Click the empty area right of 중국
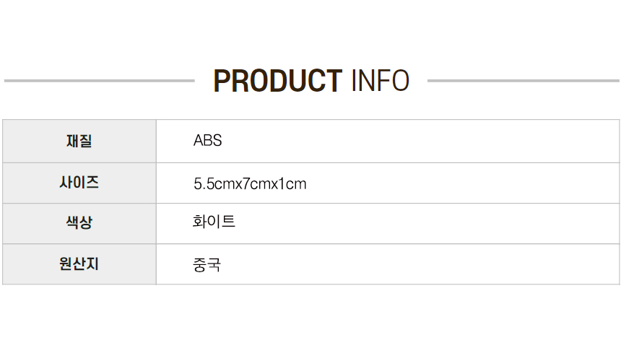The height and width of the screenshot is (361, 621). 420,264
